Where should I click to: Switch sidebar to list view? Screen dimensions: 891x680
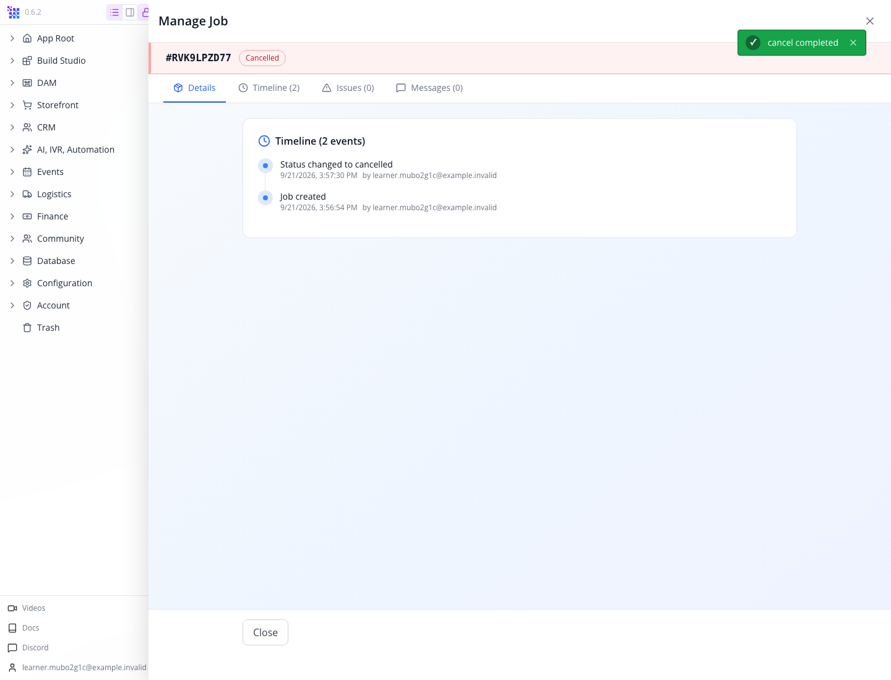(x=114, y=12)
